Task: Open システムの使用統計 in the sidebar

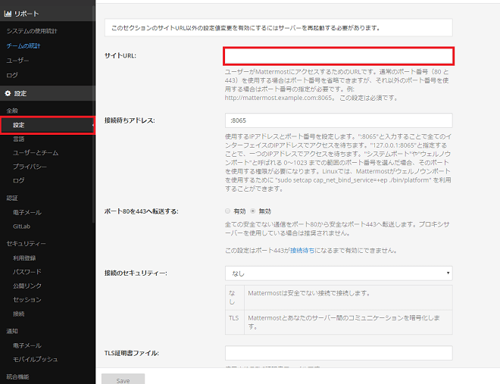Action: 32,31
